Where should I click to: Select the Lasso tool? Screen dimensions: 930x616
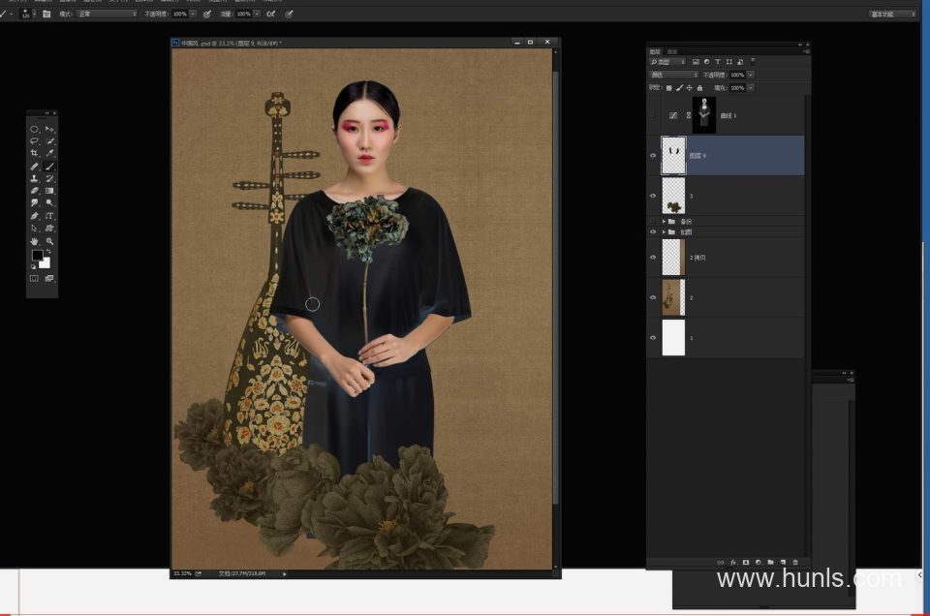[35, 141]
